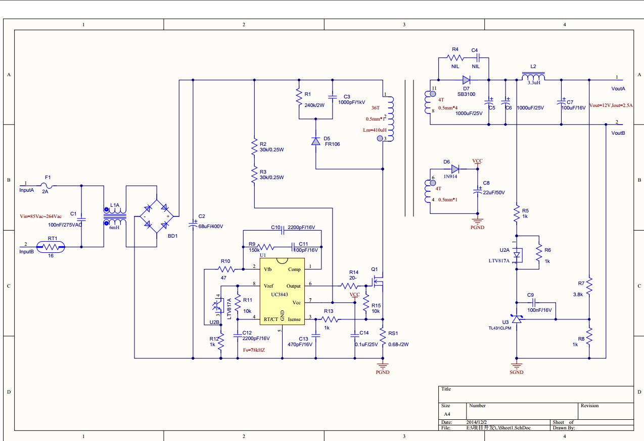Viewport: 644px width, 441px height.
Task: Select the Q1 MOSFET symbol
Action: click(x=378, y=282)
